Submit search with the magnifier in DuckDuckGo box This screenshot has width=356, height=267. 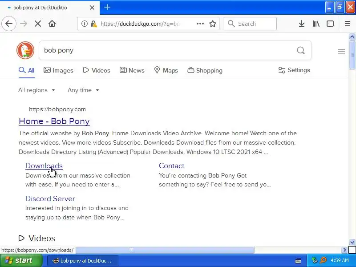click(301, 50)
